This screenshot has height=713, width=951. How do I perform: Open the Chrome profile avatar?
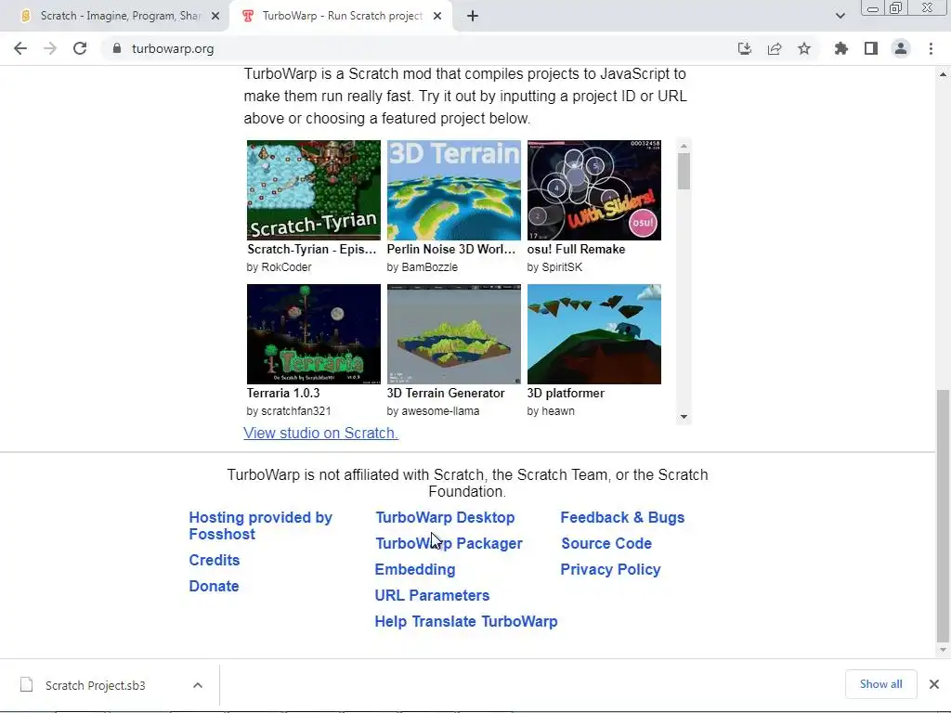tap(901, 48)
